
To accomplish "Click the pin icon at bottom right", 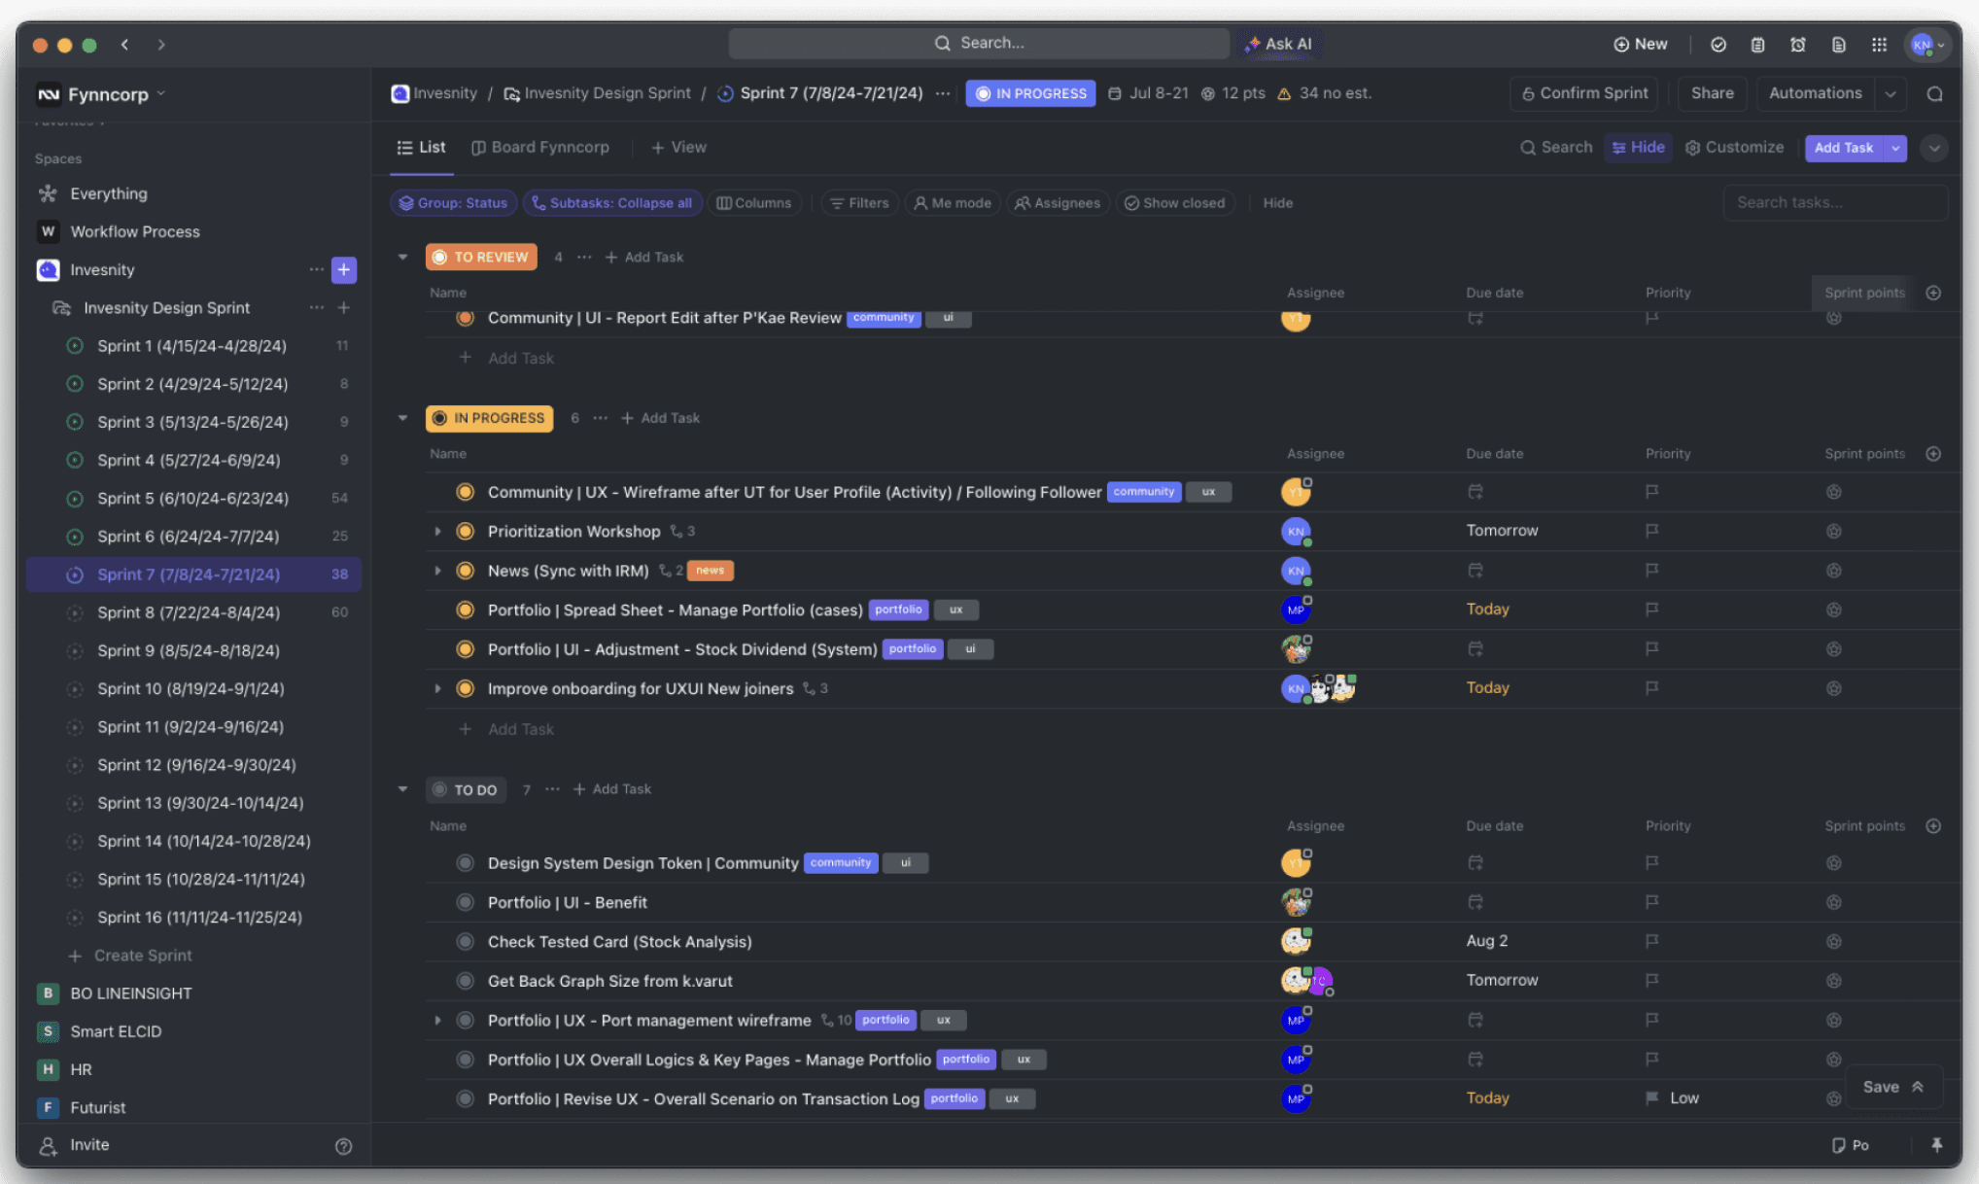I will coord(1936,1145).
